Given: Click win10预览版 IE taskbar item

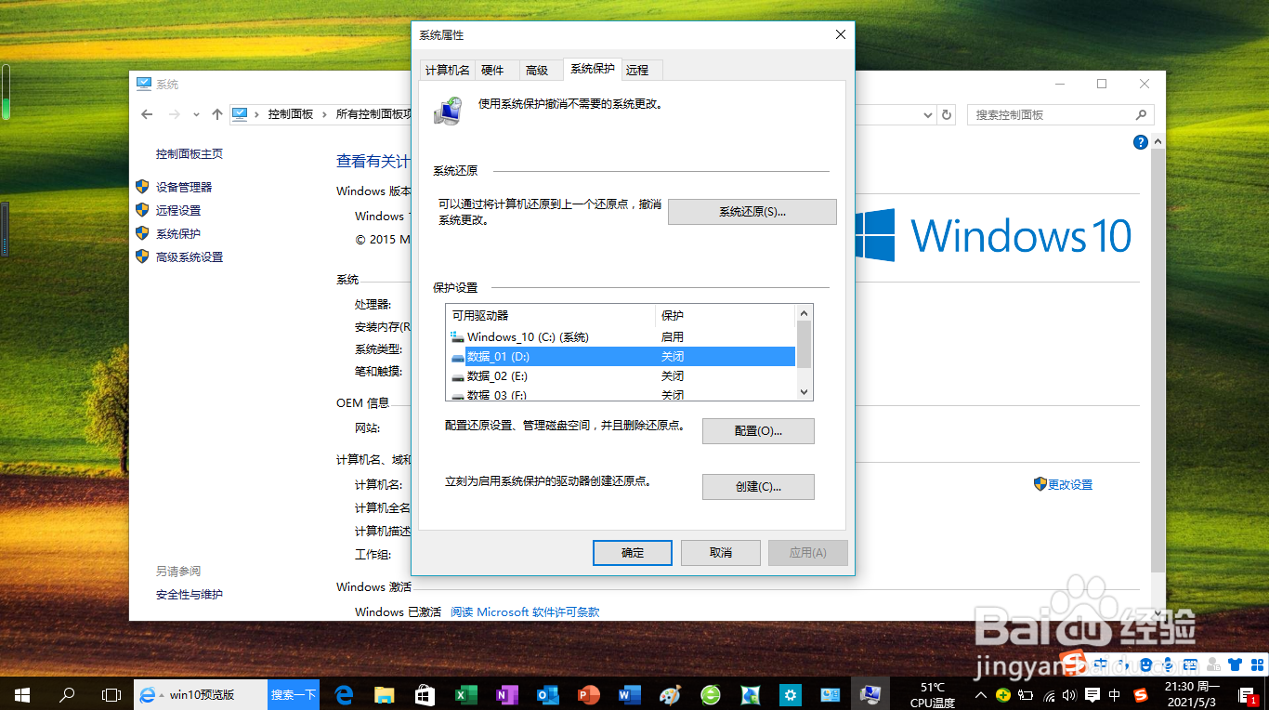Looking at the screenshot, I should (x=201, y=694).
